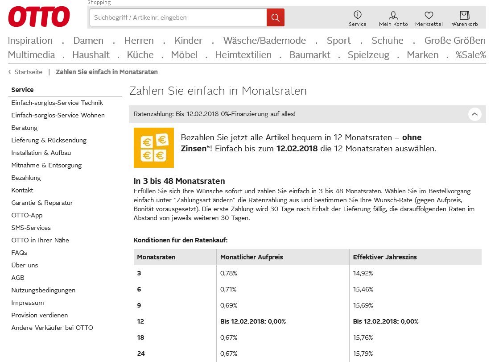Open the Startseite breadcrumb link

coord(28,71)
